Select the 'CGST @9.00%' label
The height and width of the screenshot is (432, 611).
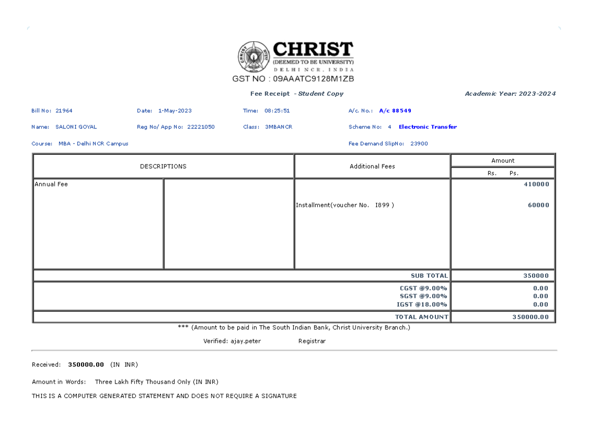tap(424, 288)
